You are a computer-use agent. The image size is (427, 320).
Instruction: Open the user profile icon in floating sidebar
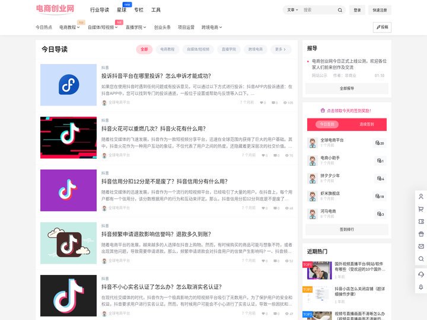(420, 197)
